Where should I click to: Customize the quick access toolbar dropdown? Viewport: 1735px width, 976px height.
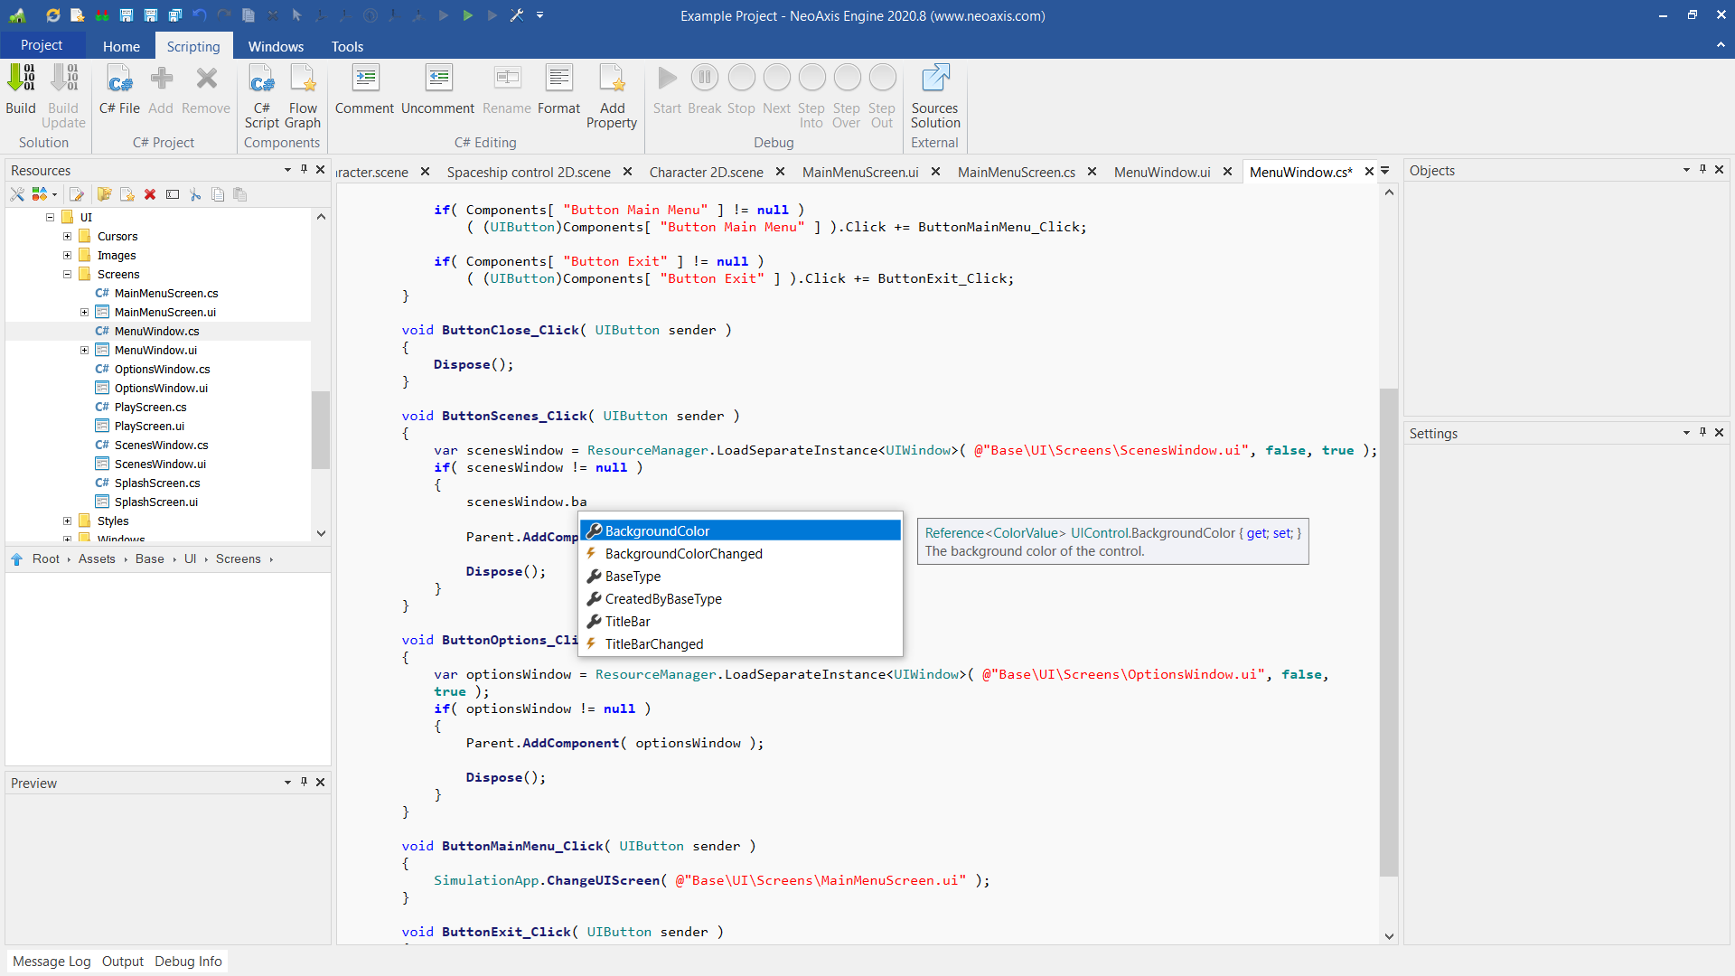[540, 15]
